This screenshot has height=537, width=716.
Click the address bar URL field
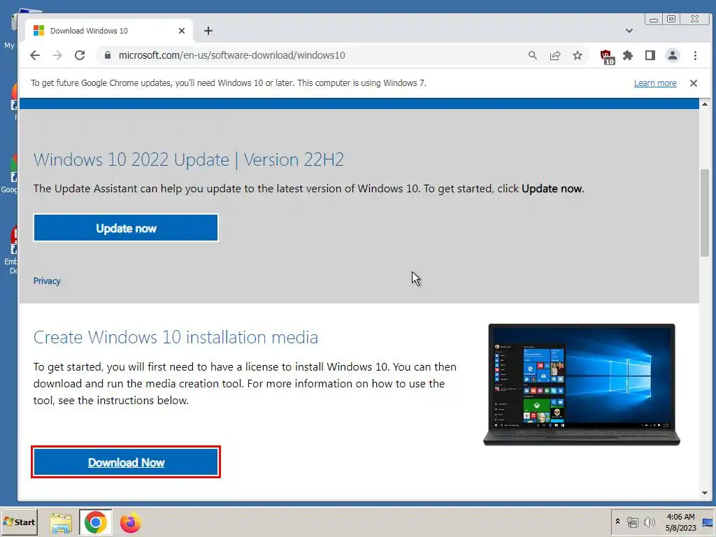click(315, 55)
